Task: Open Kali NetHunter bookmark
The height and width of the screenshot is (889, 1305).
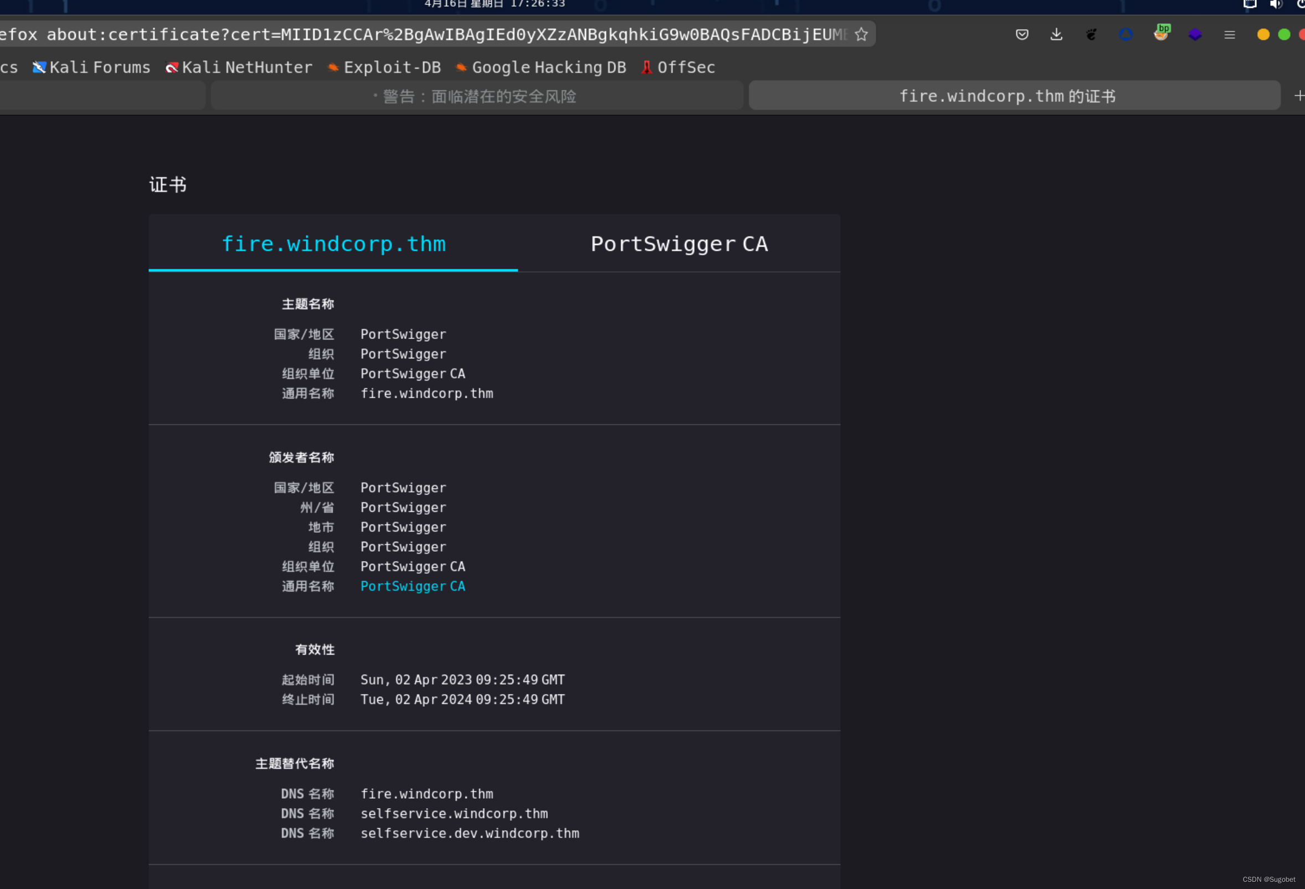Action: click(239, 68)
